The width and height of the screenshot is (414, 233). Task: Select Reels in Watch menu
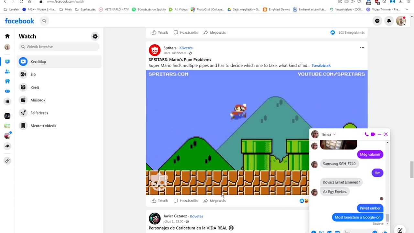pyautogui.click(x=59, y=87)
